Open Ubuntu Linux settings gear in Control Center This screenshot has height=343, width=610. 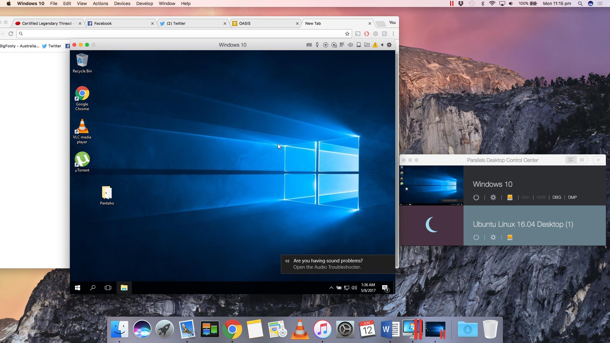point(493,238)
